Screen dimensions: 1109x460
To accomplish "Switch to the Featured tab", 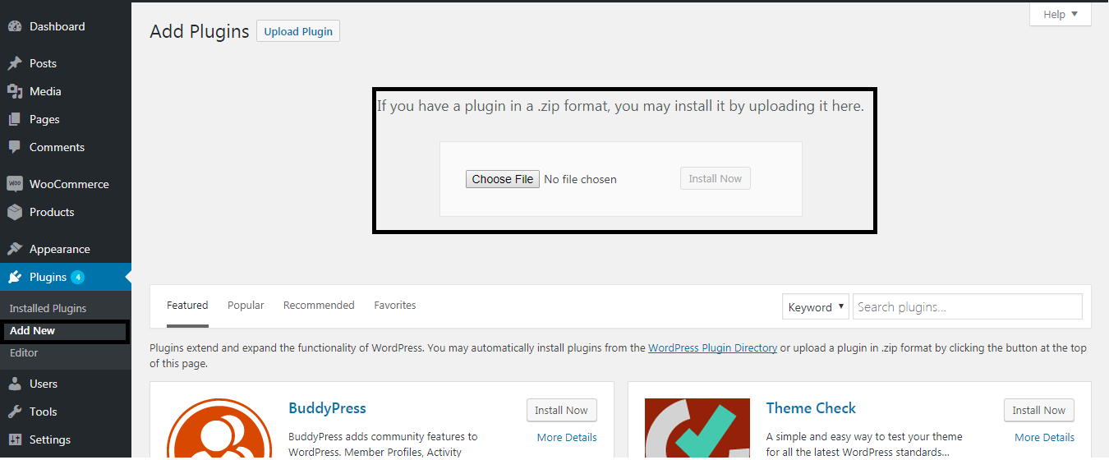I will 187,306.
